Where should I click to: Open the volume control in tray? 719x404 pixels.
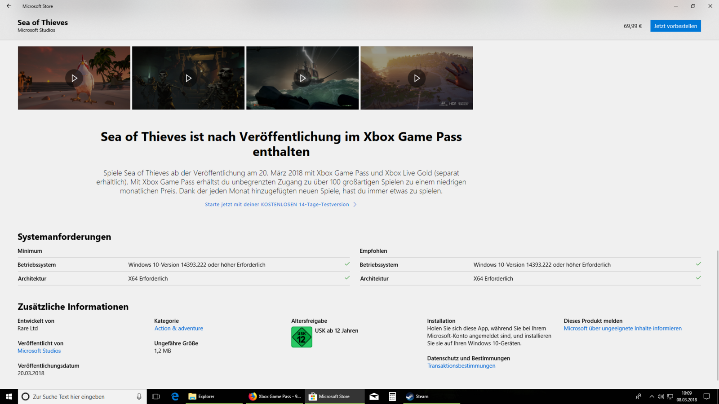(x=661, y=396)
